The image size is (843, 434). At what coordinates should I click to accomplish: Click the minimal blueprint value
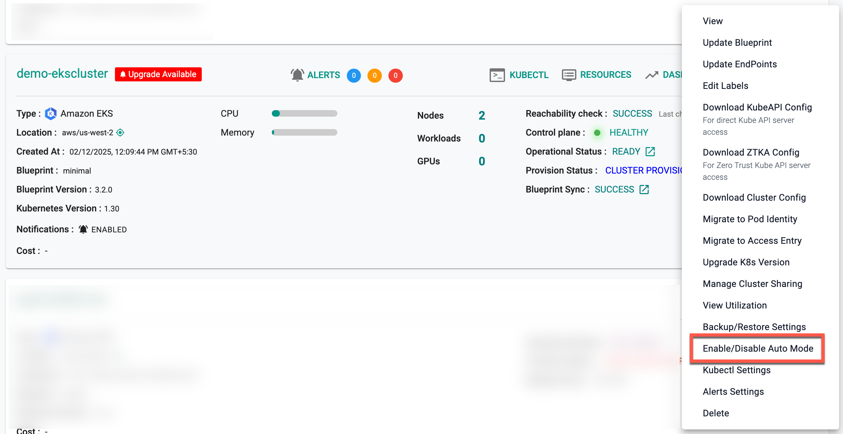[x=77, y=171]
